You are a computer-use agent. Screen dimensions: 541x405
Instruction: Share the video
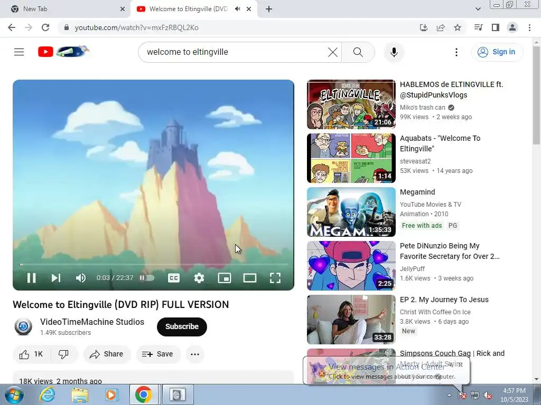107,354
